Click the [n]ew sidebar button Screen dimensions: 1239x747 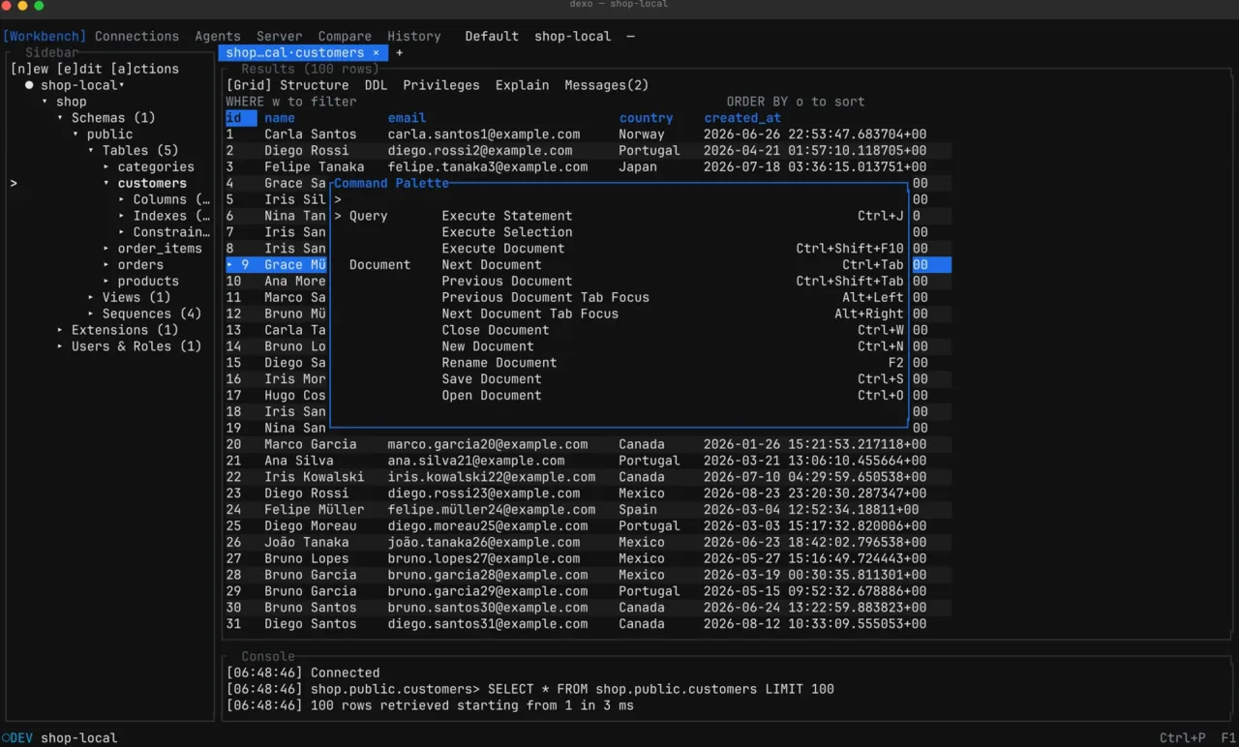click(29, 69)
